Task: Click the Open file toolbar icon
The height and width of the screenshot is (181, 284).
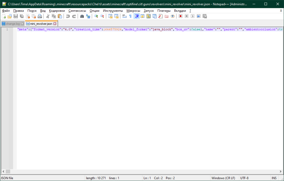Action: pyautogui.click(x=10, y=16)
